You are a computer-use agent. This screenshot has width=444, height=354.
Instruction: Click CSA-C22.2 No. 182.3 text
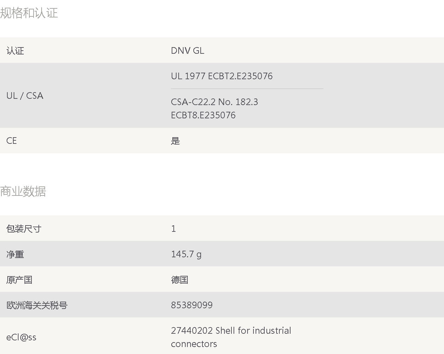pos(214,102)
